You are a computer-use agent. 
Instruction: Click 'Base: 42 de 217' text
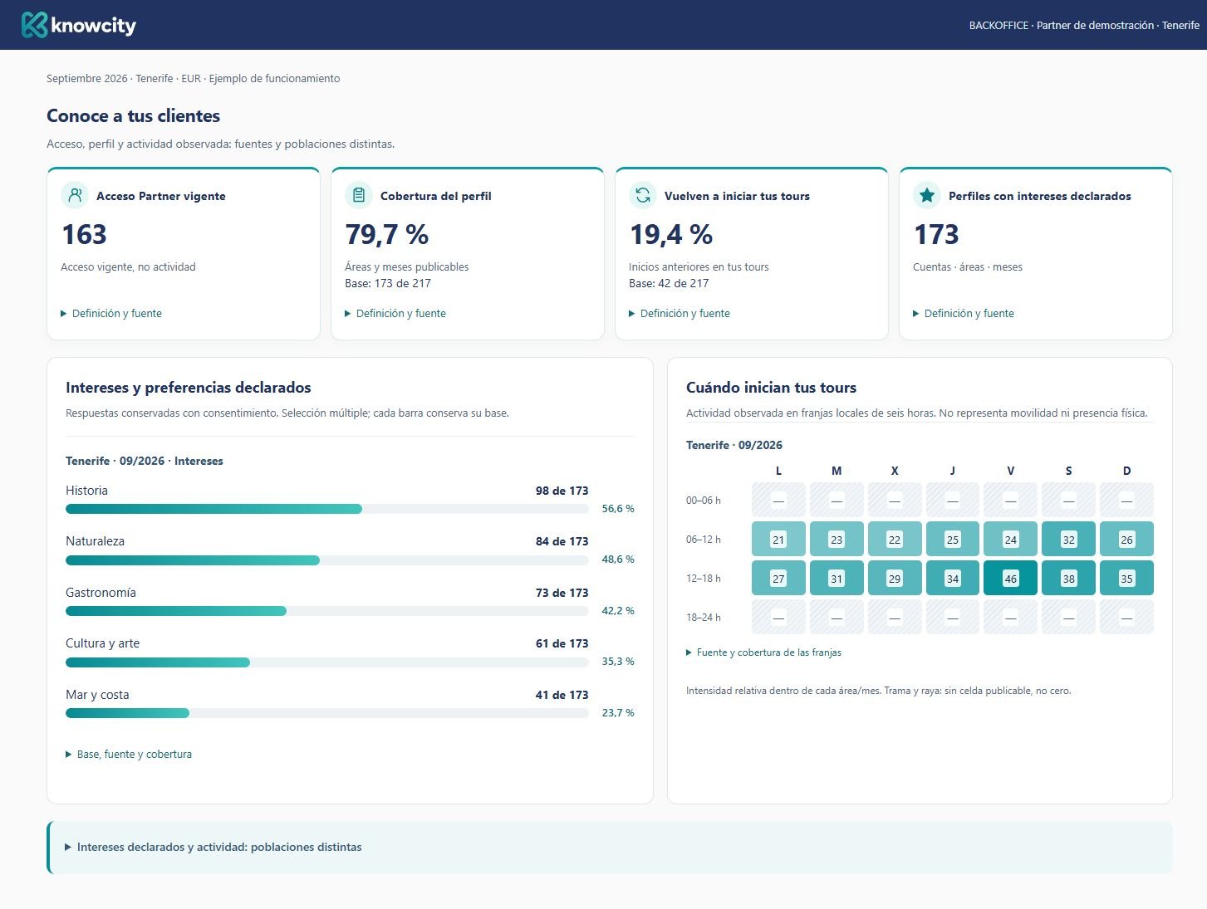click(669, 283)
